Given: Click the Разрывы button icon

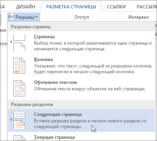Looking at the screenshot, I should point(12,17).
